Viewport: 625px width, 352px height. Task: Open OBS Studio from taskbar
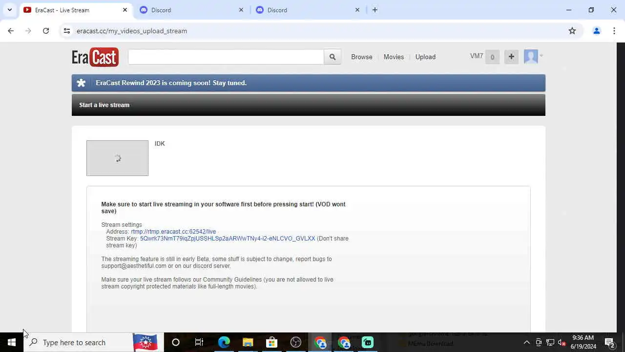pyautogui.click(x=295, y=342)
